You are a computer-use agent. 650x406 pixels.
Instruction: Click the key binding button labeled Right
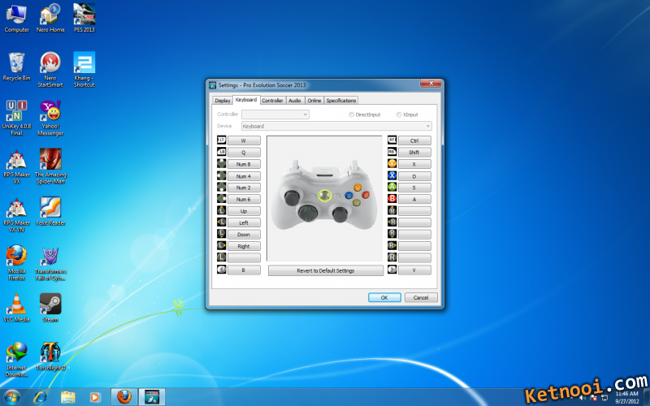(244, 246)
